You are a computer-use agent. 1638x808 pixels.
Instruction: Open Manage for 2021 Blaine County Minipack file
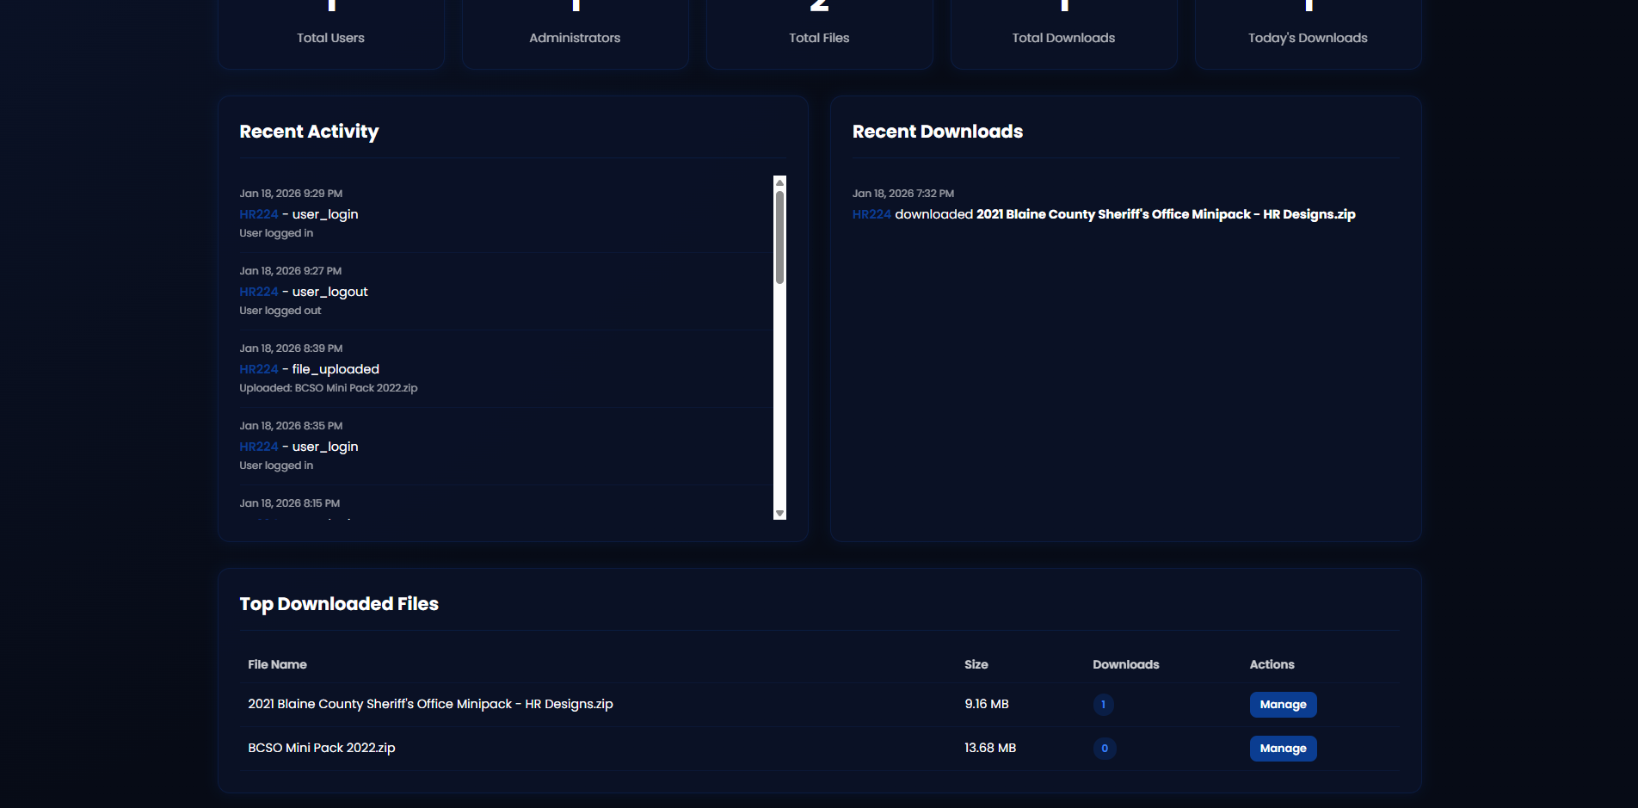(x=1282, y=704)
